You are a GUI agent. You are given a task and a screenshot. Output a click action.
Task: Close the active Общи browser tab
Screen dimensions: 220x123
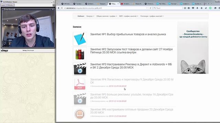pos(118,4)
